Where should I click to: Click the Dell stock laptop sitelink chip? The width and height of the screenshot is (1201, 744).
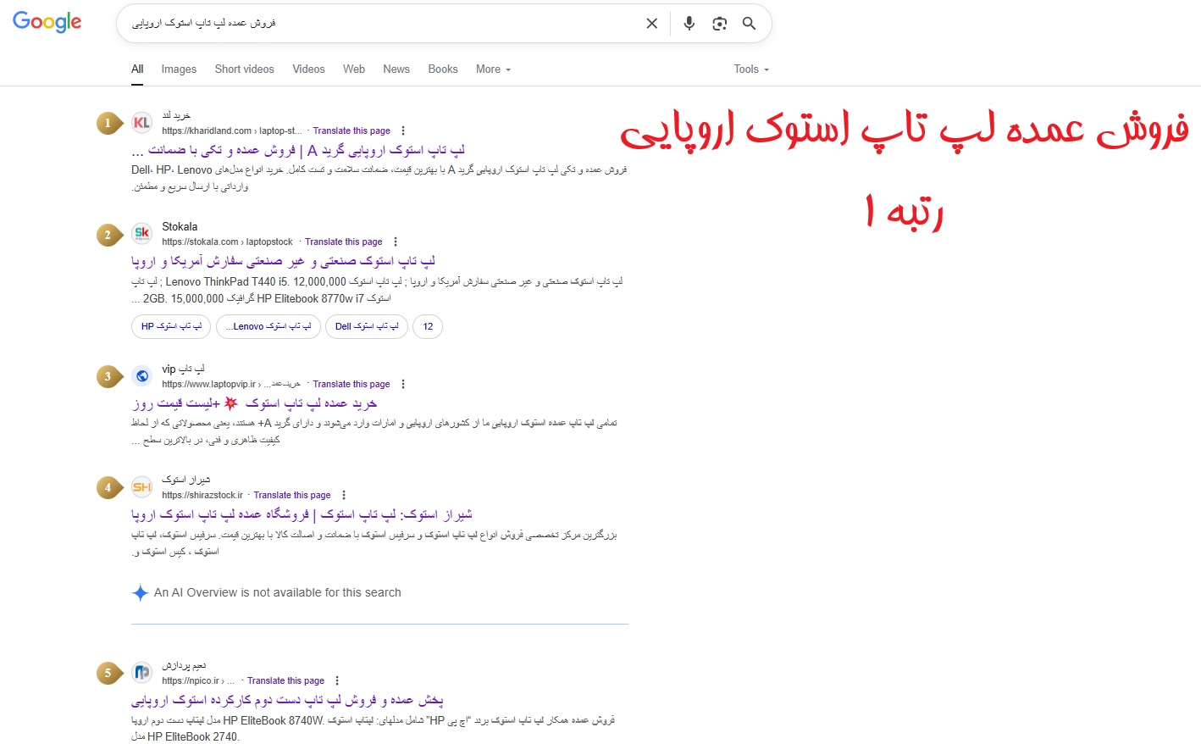tap(367, 327)
